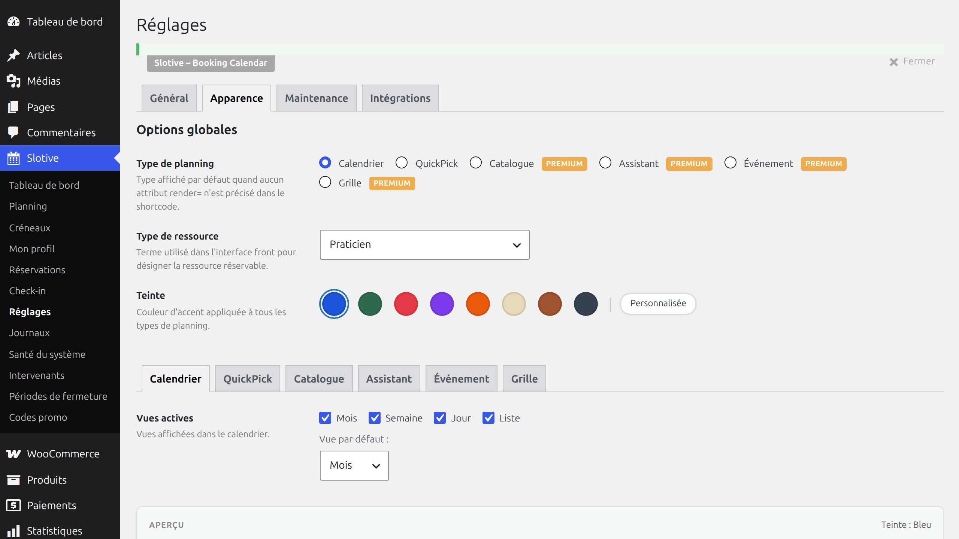Click the Tableau de bord dashboard icon

(x=13, y=22)
